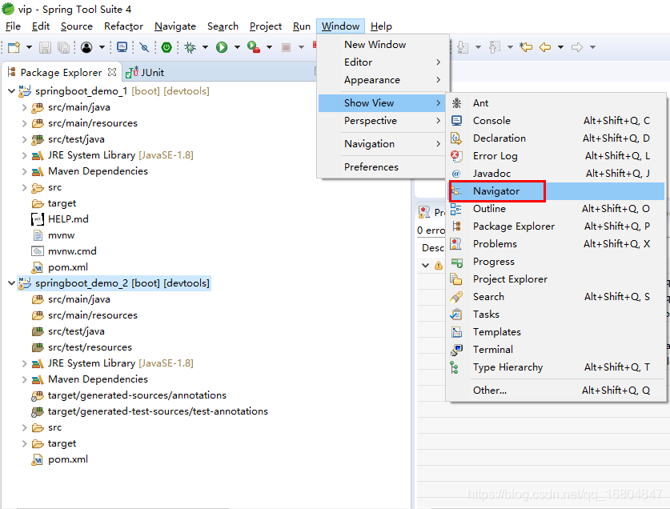Expand JRE System Library under springboot_demo_2
Viewport: 670px width, 509px height.
pos(24,363)
